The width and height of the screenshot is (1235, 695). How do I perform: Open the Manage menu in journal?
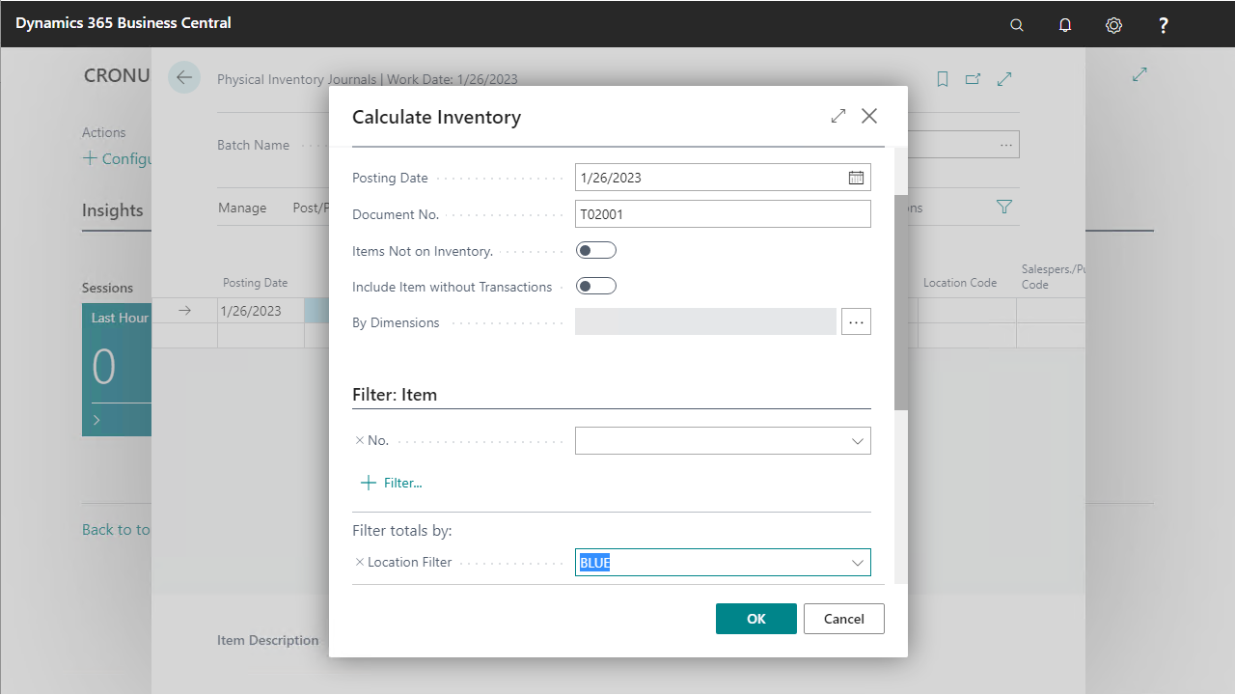click(242, 208)
